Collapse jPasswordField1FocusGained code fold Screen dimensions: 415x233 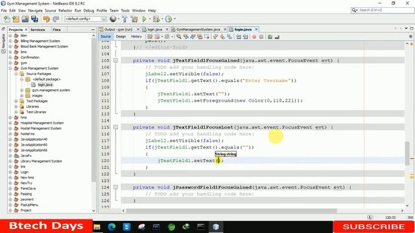coord(115,187)
